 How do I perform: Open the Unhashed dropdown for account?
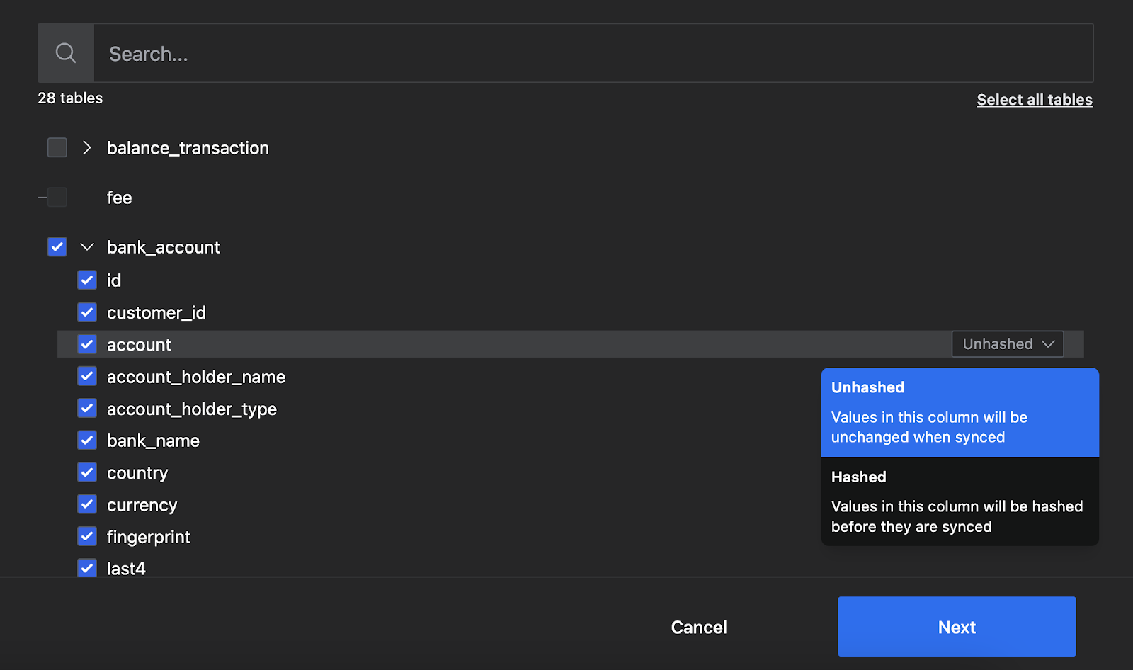click(1007, 344)
